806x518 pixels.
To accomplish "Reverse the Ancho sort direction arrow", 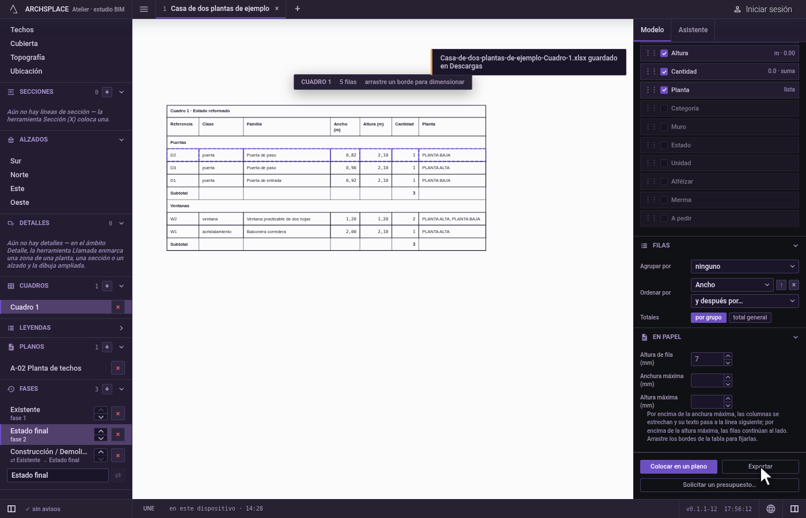I will (781, 285).
